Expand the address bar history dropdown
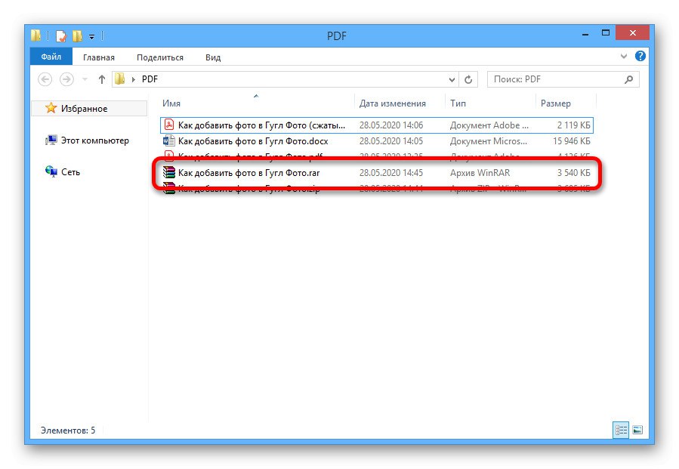Screen dimensions: 679x469 click(452, 80)
